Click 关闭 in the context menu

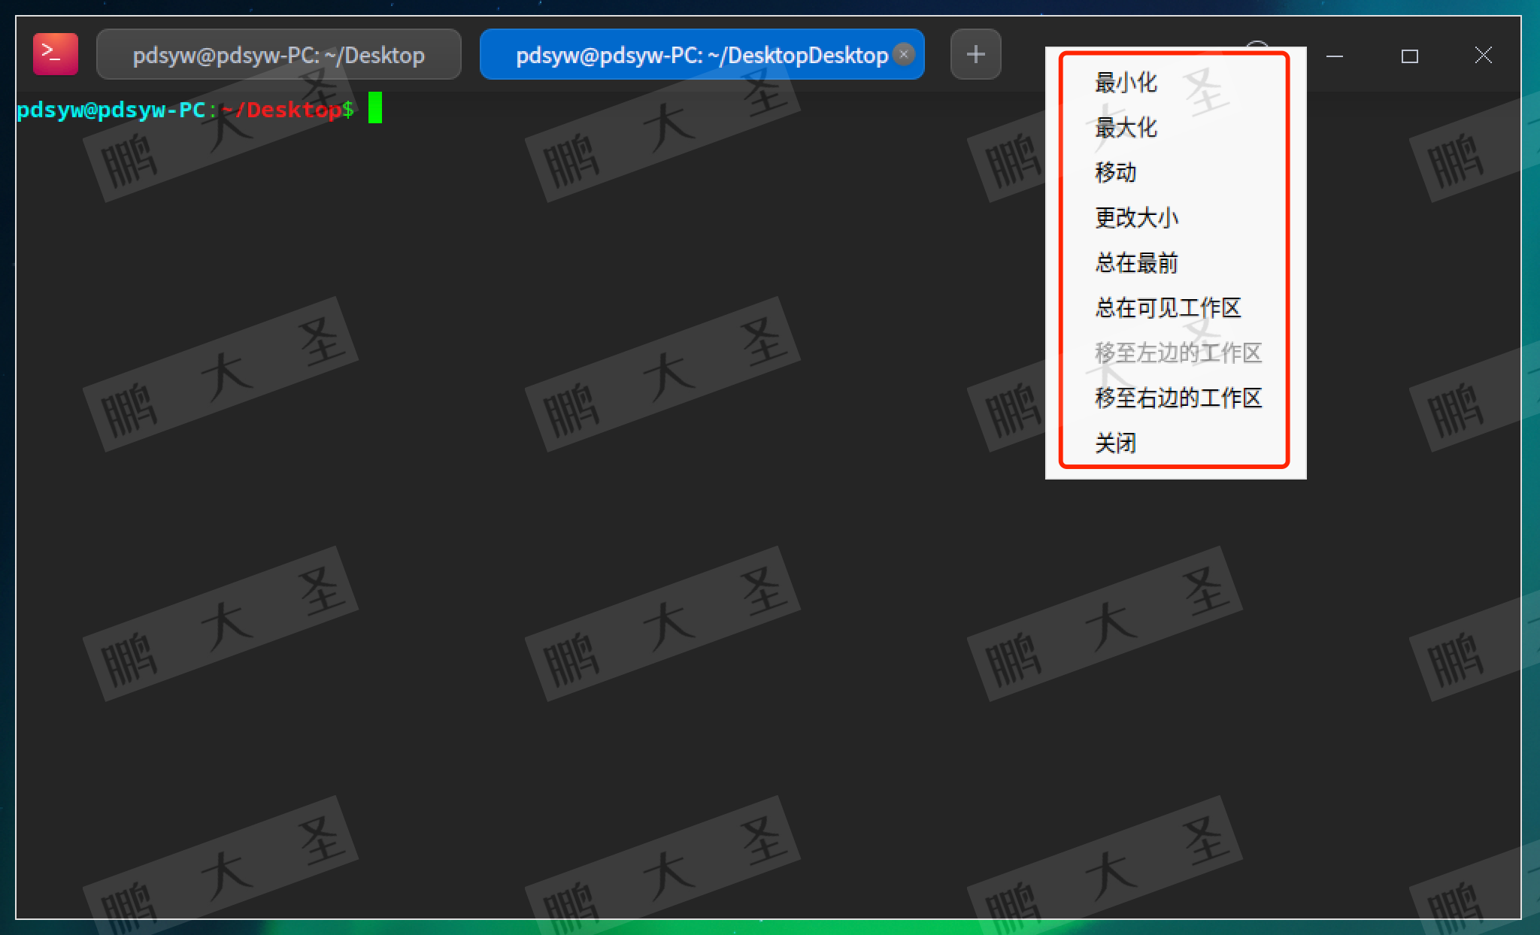(x=1115, y=443)
